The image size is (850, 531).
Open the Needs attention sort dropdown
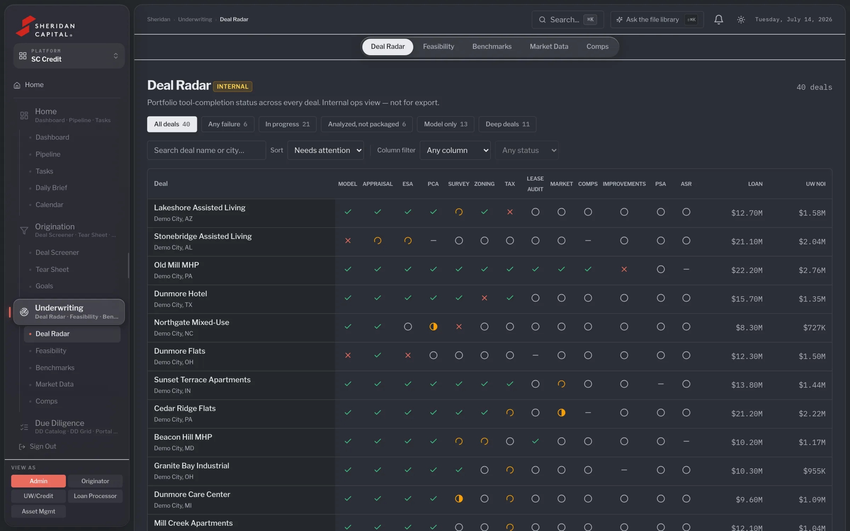325,150
